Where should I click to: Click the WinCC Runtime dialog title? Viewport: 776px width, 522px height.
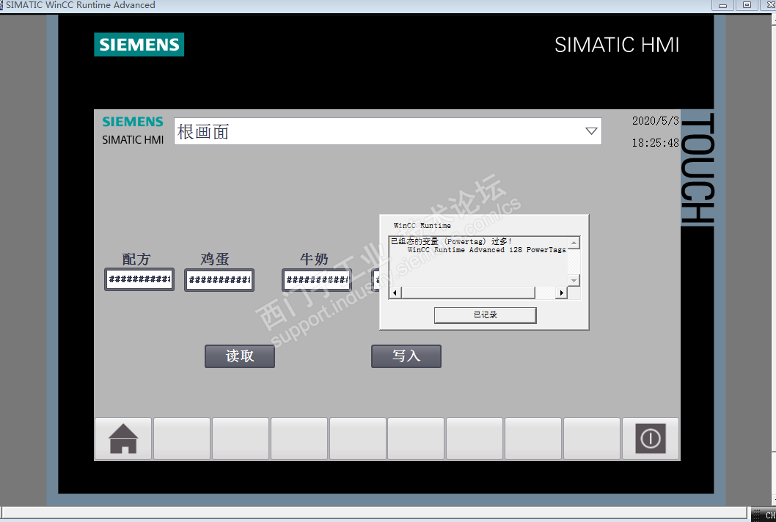click(x=422, y=226)
